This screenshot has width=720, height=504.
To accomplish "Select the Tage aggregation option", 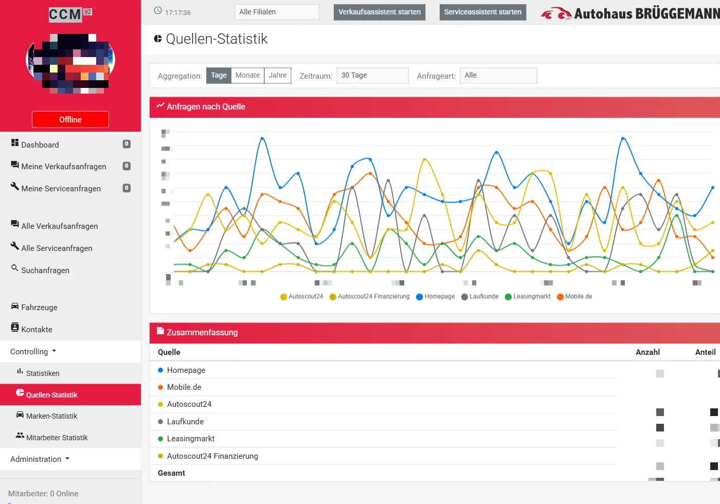I will (219, 76).
